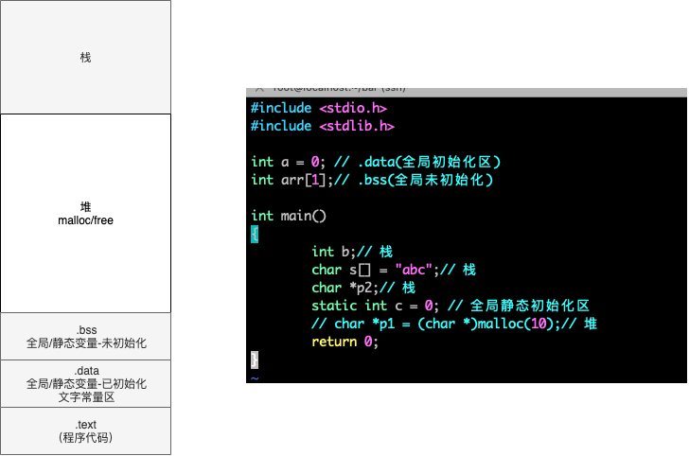This screenshot has height=456, width=689.
Task: Click the 'return 0;' line
Action: 344,342
